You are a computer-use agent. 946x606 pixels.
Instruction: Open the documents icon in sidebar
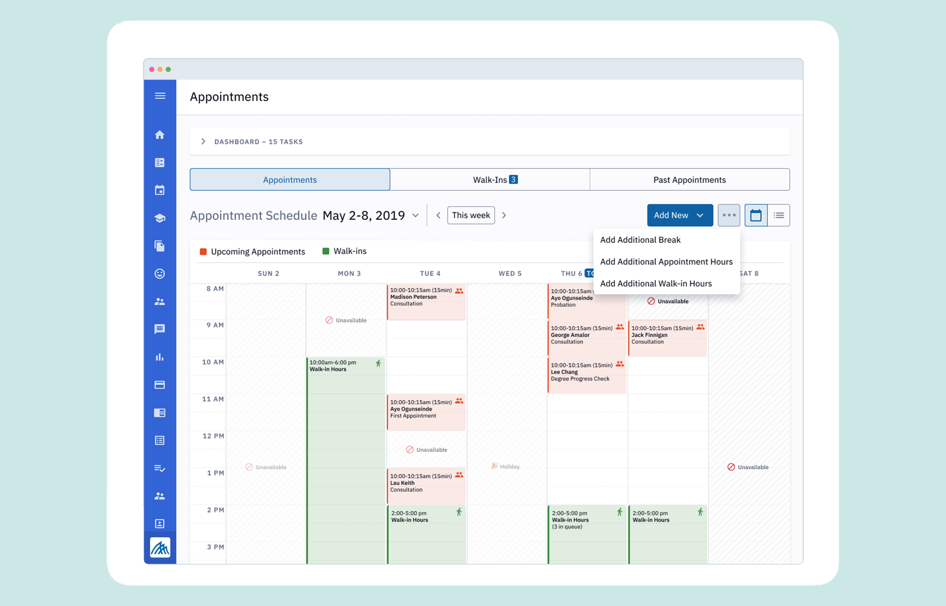[x=160, y=246]
